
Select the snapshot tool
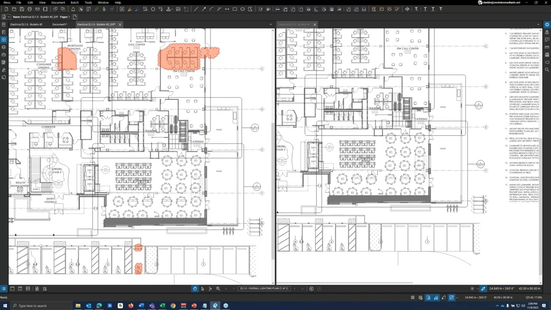click(x=186, y=9)
